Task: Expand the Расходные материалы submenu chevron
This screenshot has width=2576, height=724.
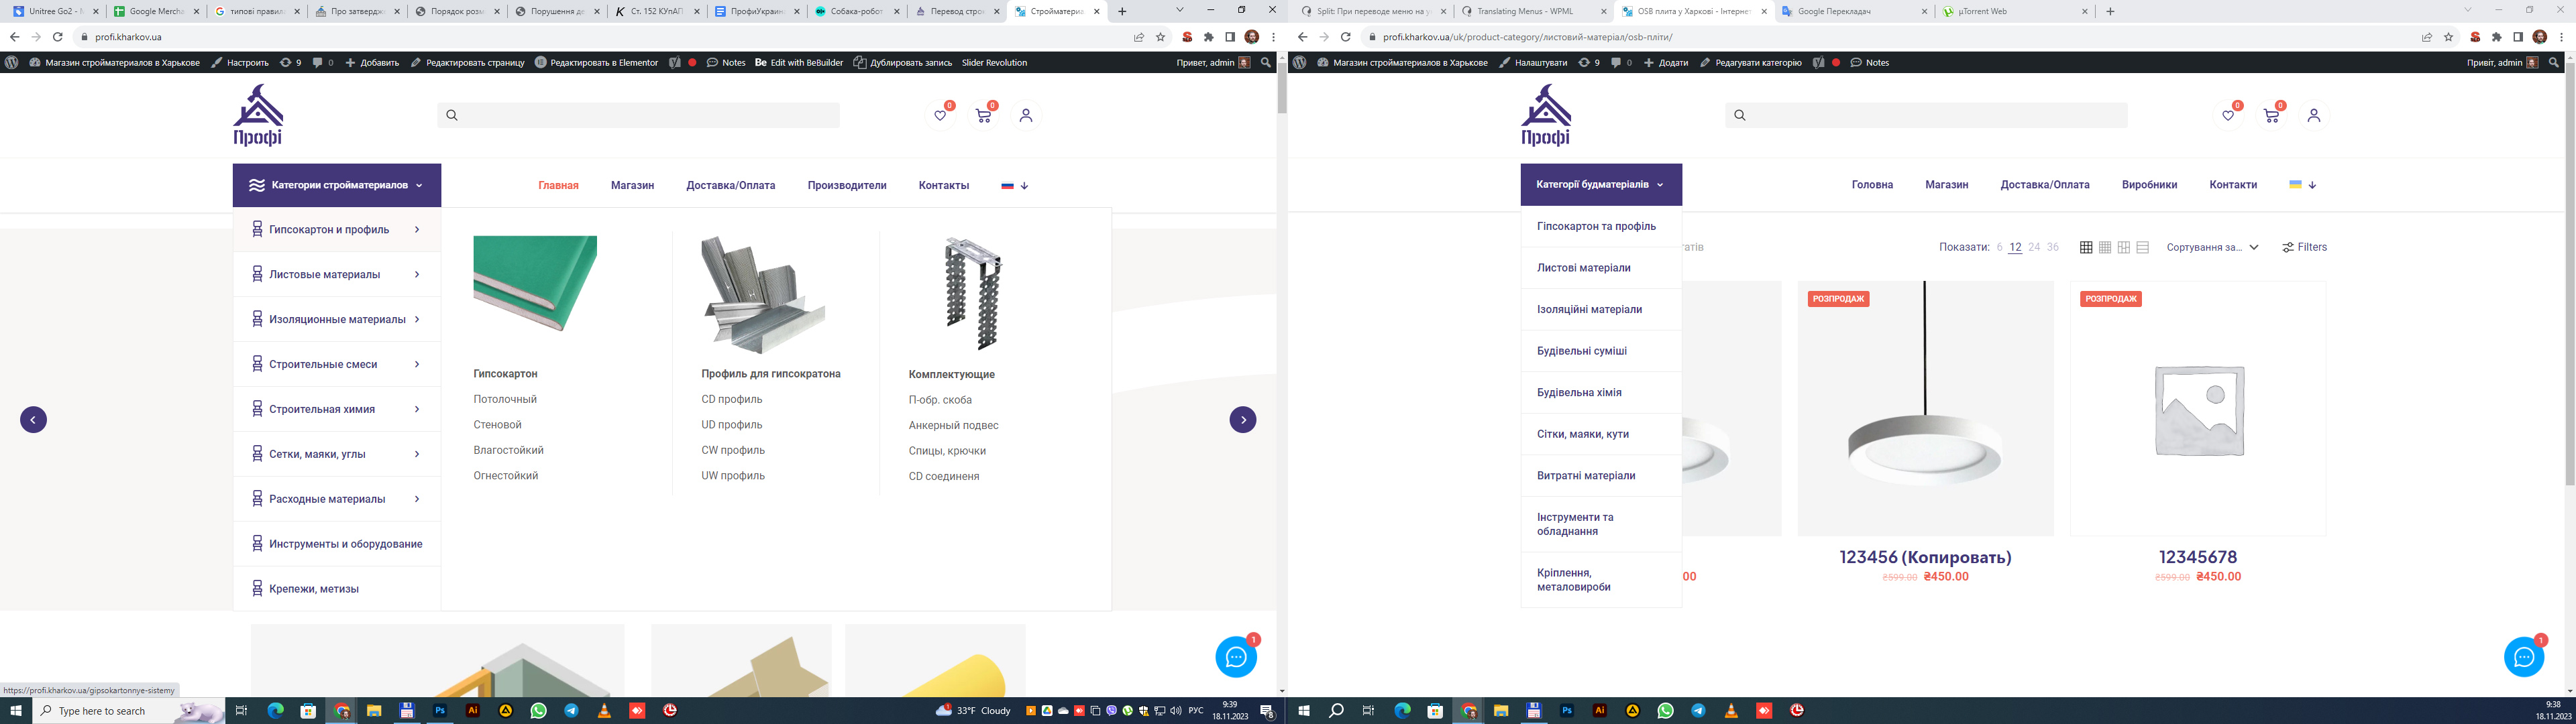Action: [x=417, y=499]
